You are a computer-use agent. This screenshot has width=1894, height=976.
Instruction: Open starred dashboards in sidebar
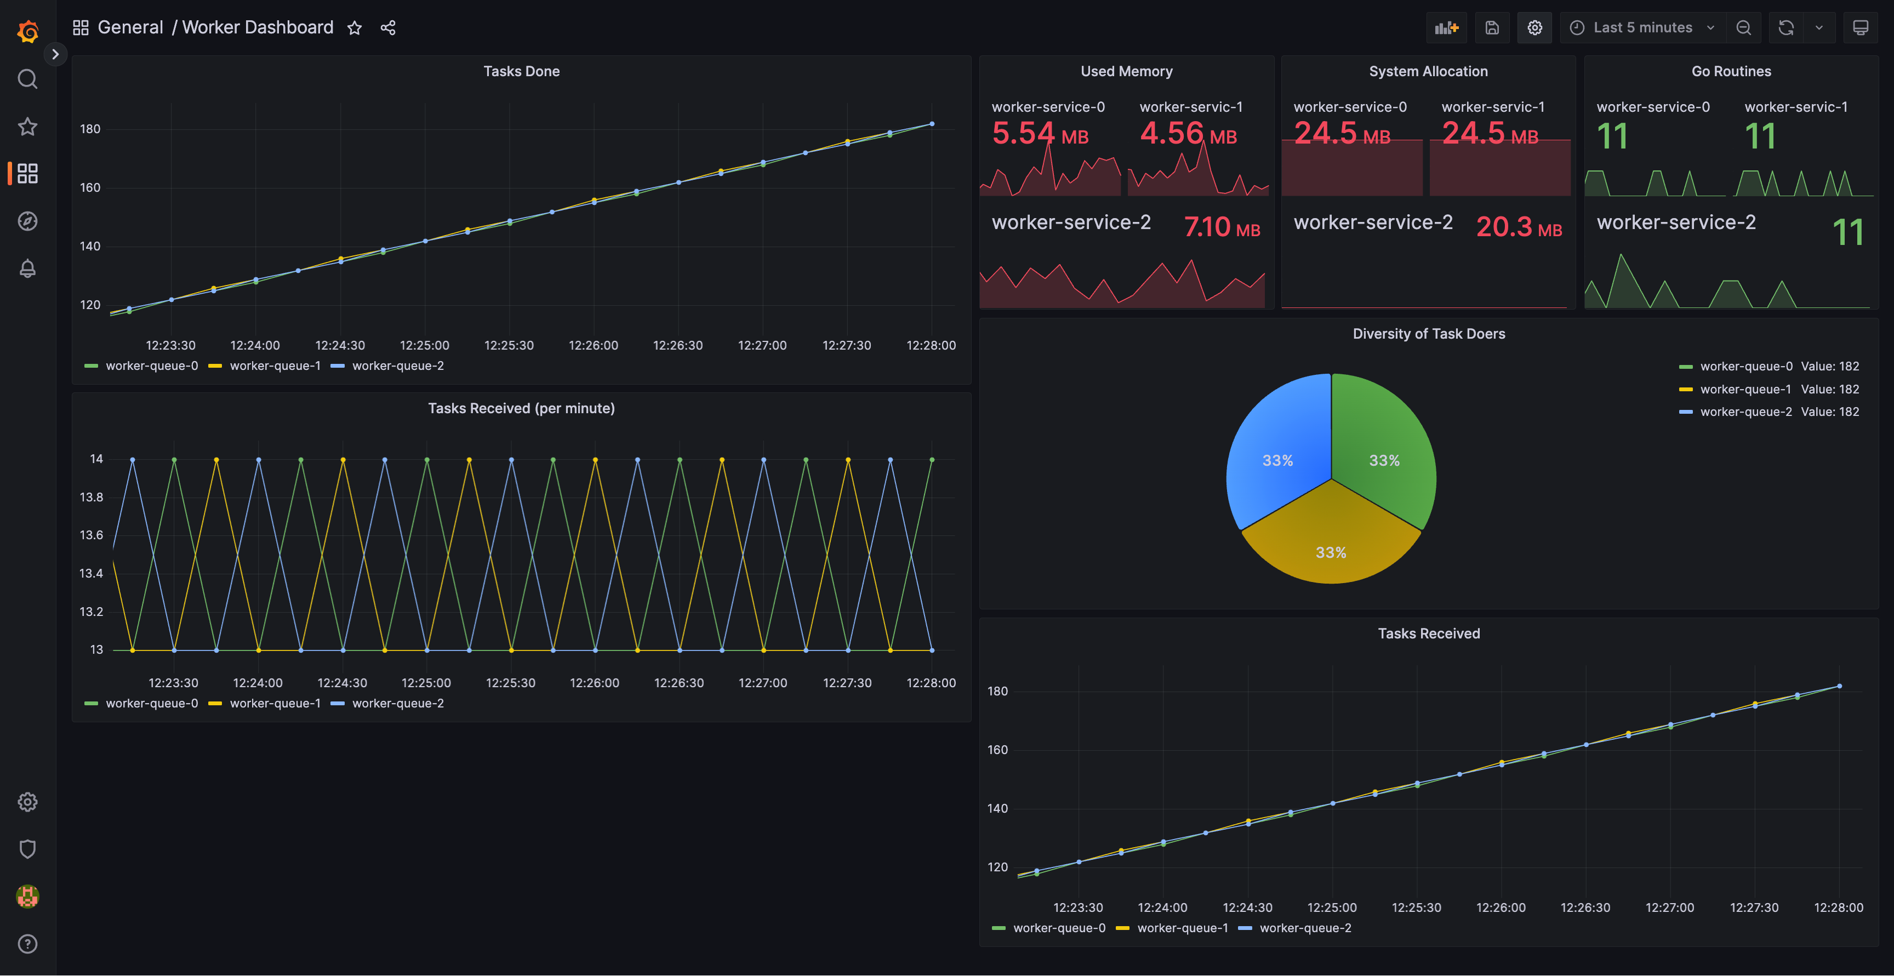27,127
